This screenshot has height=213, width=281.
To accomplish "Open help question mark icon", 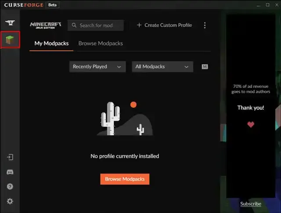I will [x=10, y=187].
